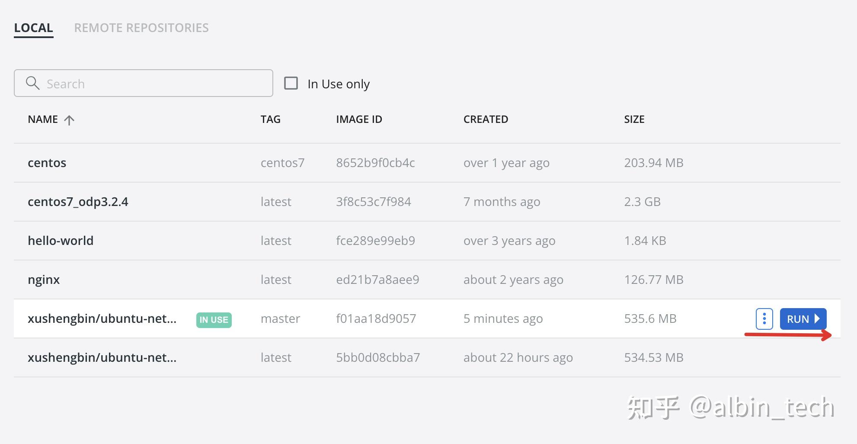This screenshot has width=857, height=444.
Task: Enable the In Use only checkbox
Action: [291, 83]
